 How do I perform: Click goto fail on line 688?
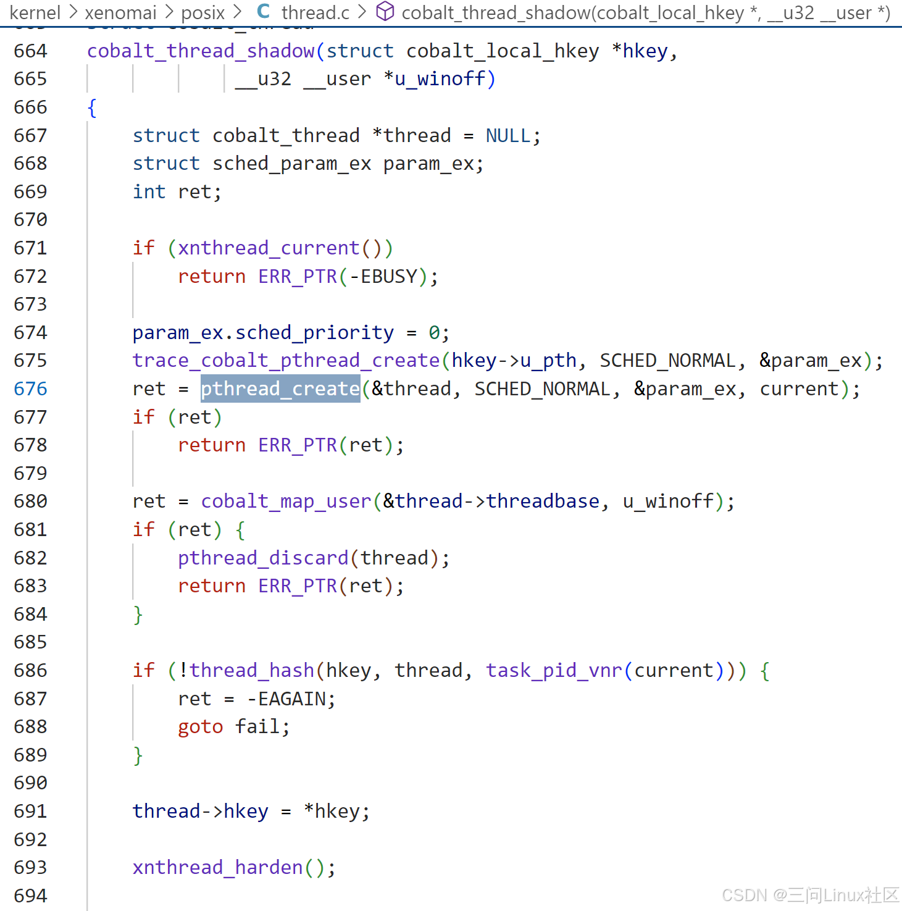pos(228,726)
